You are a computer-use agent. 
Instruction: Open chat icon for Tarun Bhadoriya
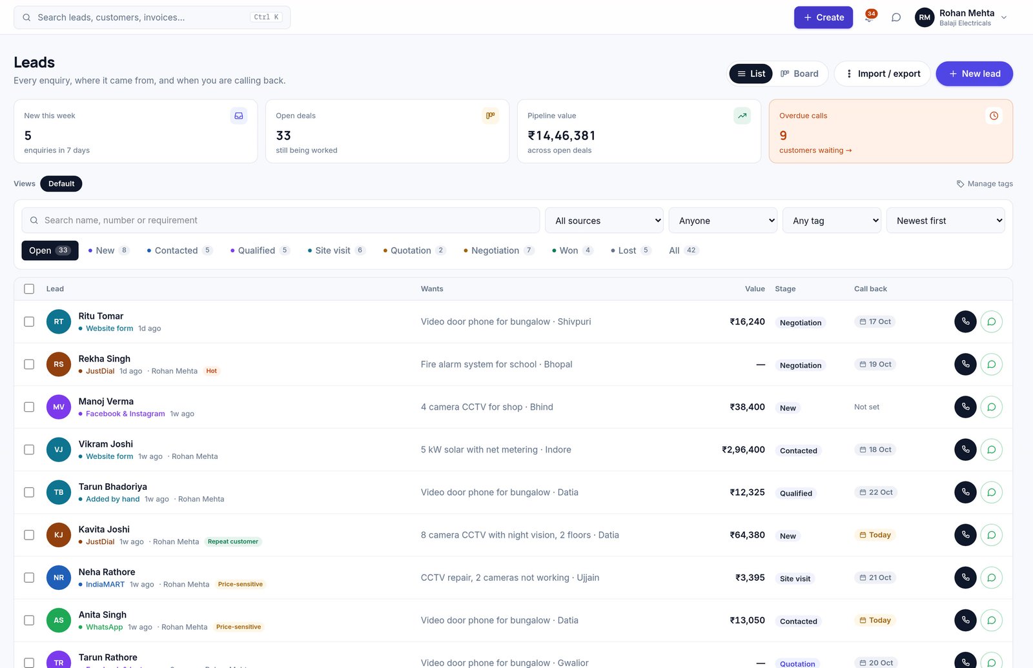(x=991, y=492)
